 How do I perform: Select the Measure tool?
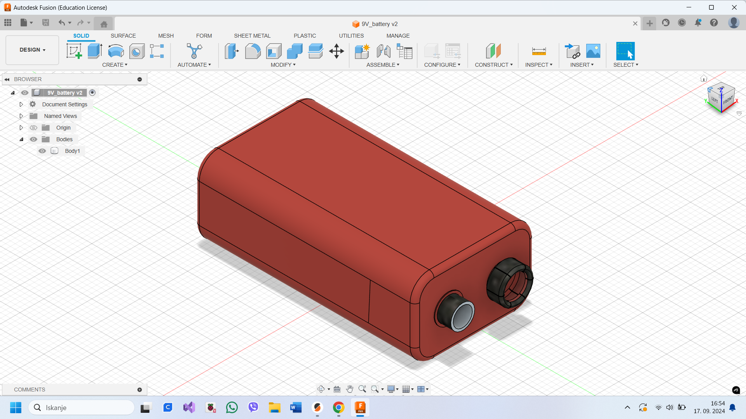point(539,51)
